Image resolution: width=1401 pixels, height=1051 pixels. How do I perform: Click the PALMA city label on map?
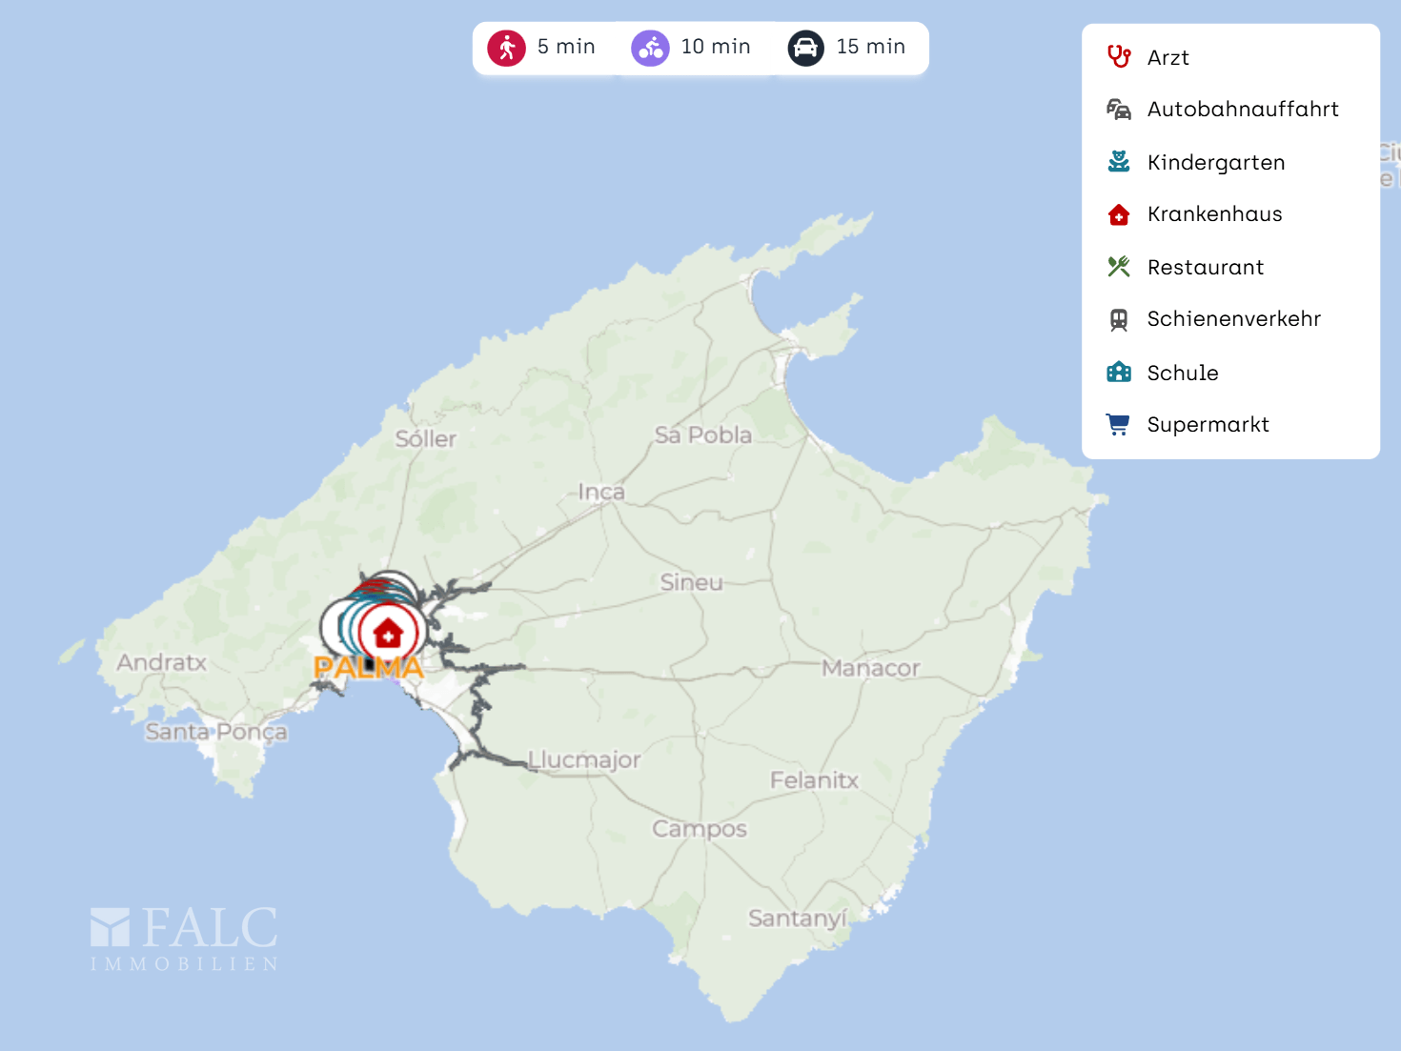pyautogui.click(x=368, y=669)
